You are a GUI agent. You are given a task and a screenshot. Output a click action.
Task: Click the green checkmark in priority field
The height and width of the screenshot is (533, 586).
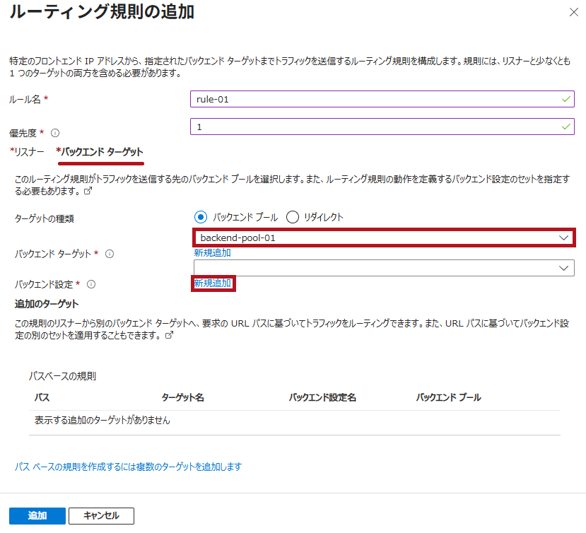[x=566, y=127]
